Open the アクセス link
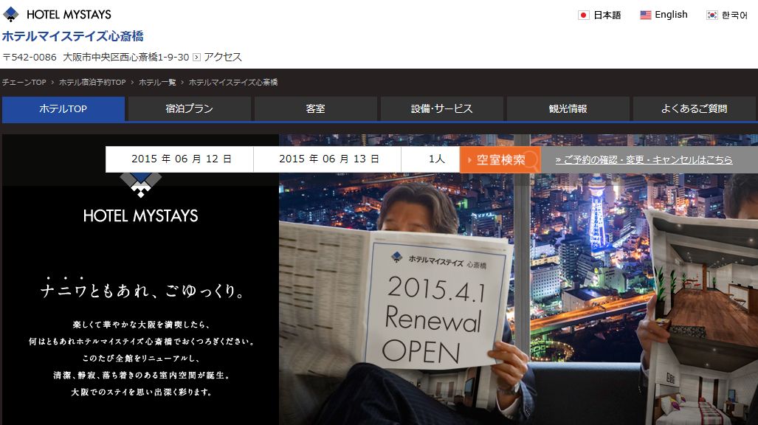This screenshot has height=425, width=758. 223,57
